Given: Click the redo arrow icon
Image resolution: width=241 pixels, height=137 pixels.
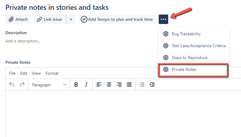Looking at the screenshot, I should 22,85.
